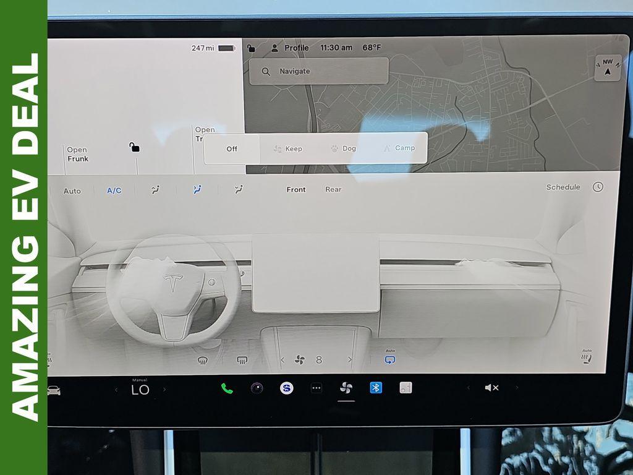The width and height of the screenshot is (633, 475).
Task: Tap the Navigate search field
Action: click(x=319, y=71)
